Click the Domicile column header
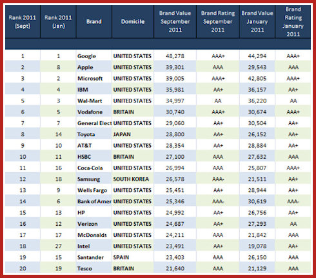This screenshot has width=316, height=278. pyautogui.click(x=133, y=22)
